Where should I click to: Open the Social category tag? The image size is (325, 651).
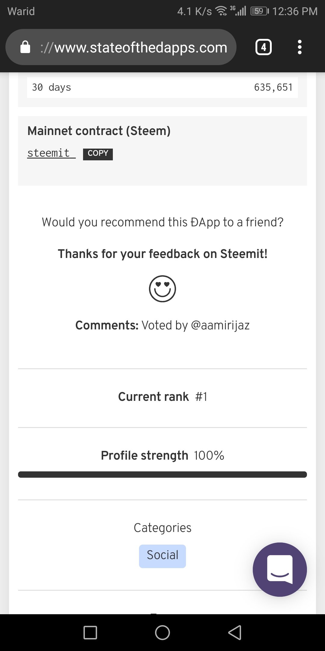pos(162,556)
